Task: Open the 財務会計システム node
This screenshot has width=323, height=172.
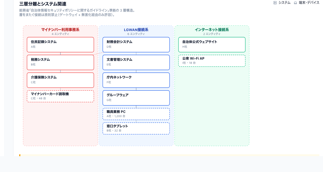Action: tap(136, 44)
